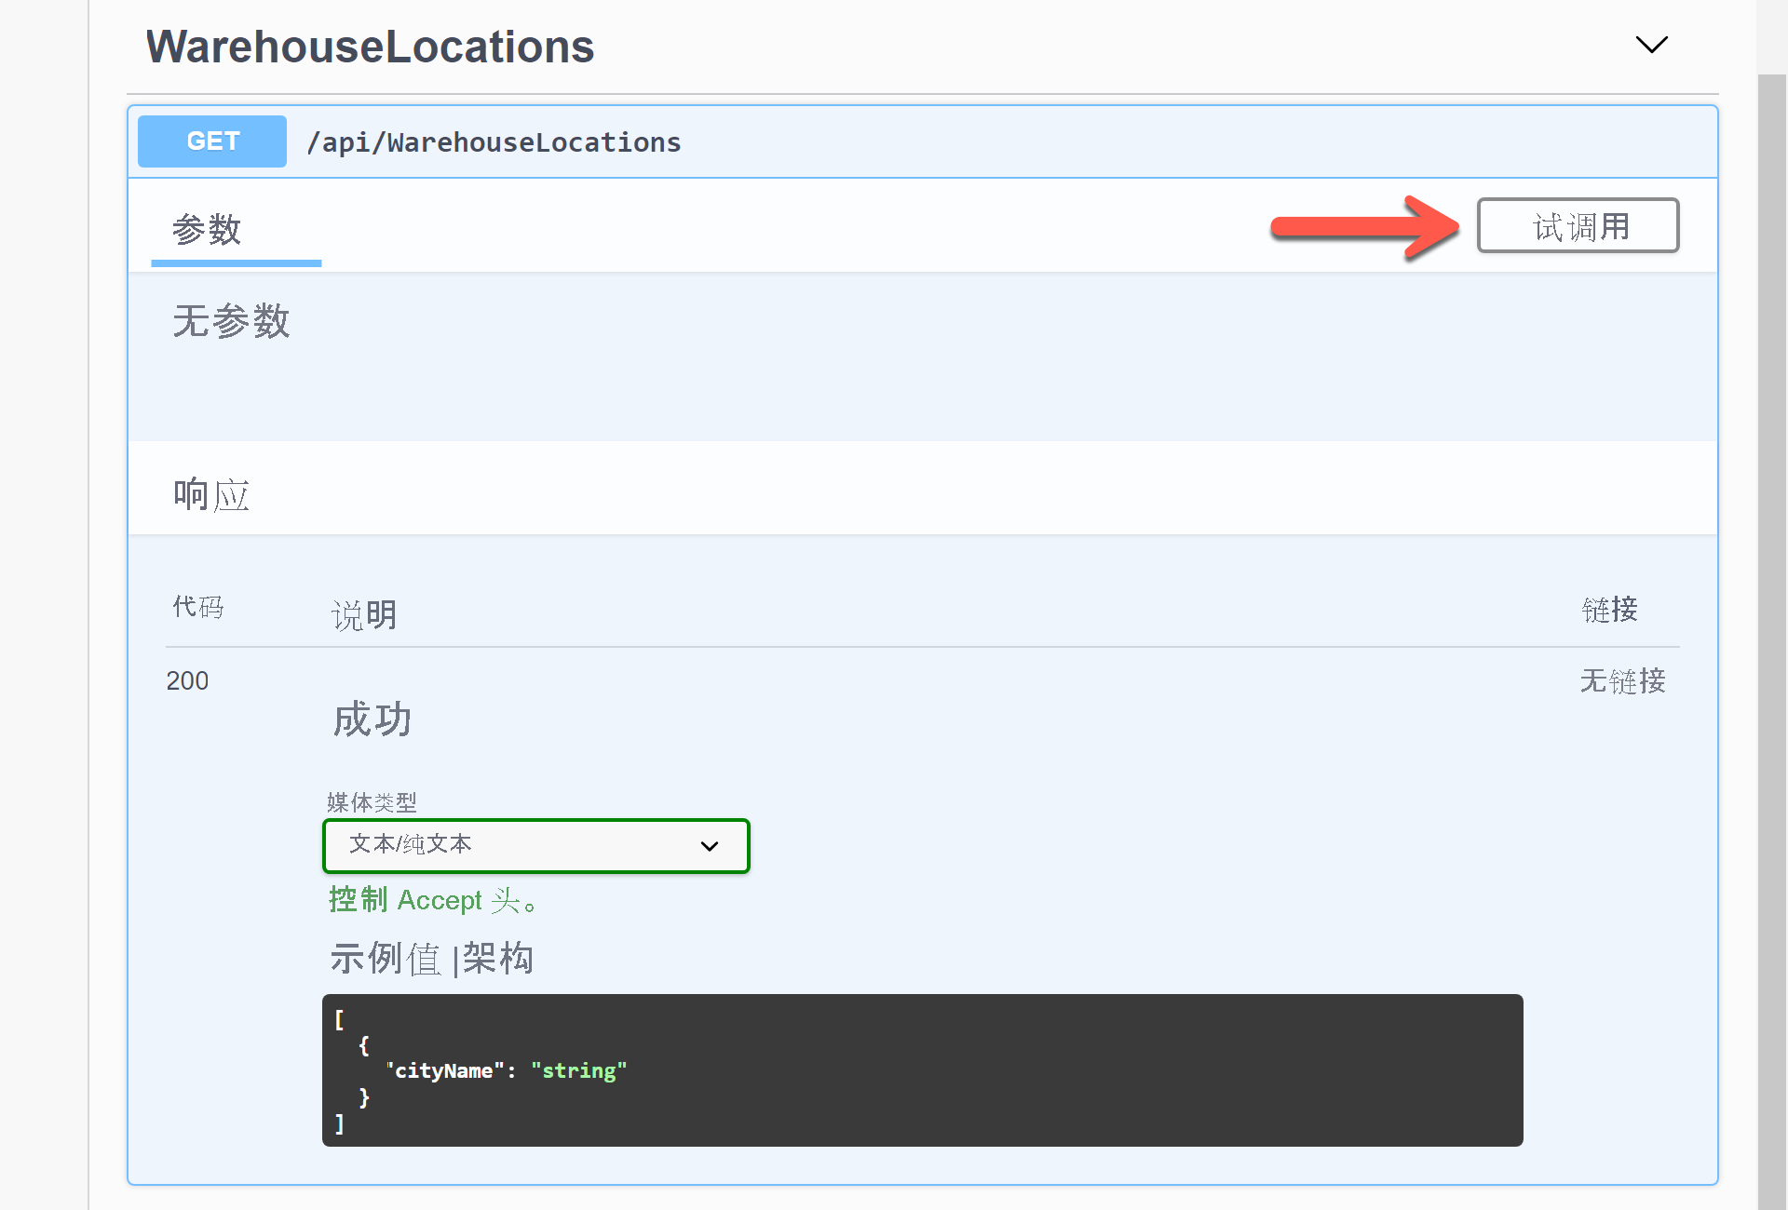Click the 代码 code column header
The image size is (1788, 1210).
(198, 607)
